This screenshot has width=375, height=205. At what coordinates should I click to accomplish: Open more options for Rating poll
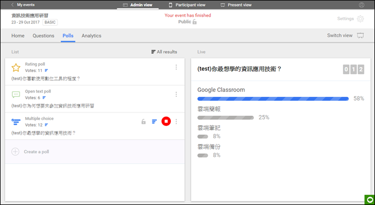[x=176, y=67]
